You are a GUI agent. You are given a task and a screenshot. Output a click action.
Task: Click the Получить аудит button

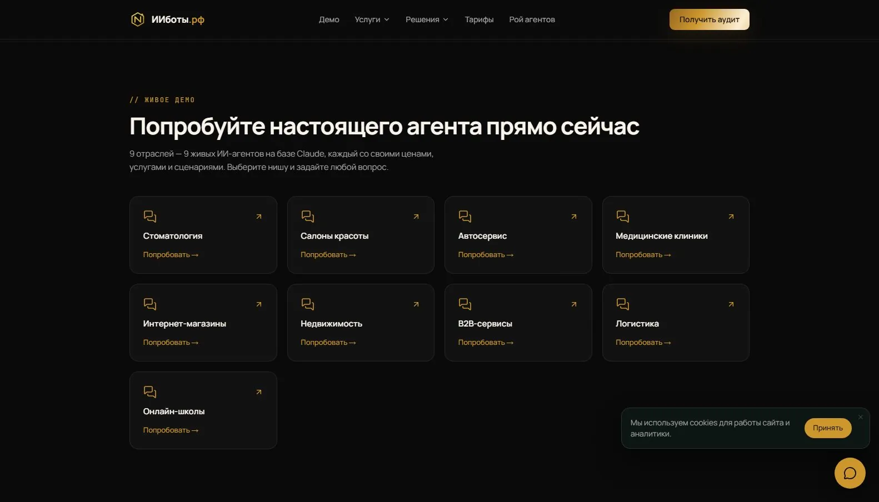click(x=709, y=19)
